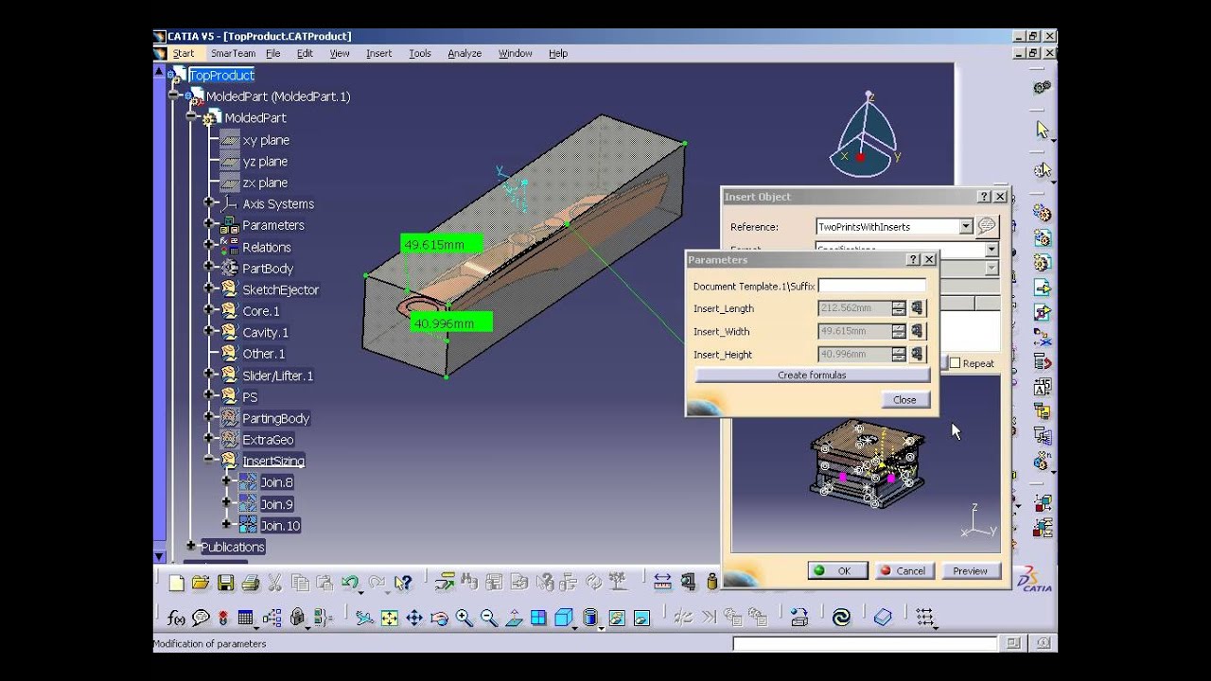The image size is (1211, 681).
Task: Click the traffic-light Check Analysis toolbox icon
Action: [x=223, y=619]
